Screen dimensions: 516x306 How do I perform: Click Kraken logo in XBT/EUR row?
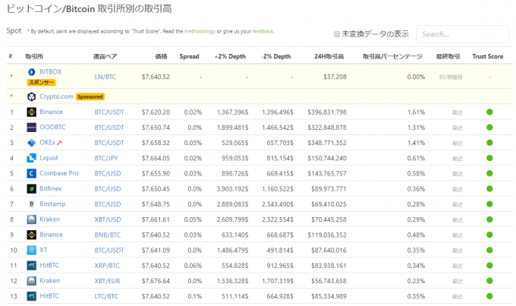click(x=32, y=281)
